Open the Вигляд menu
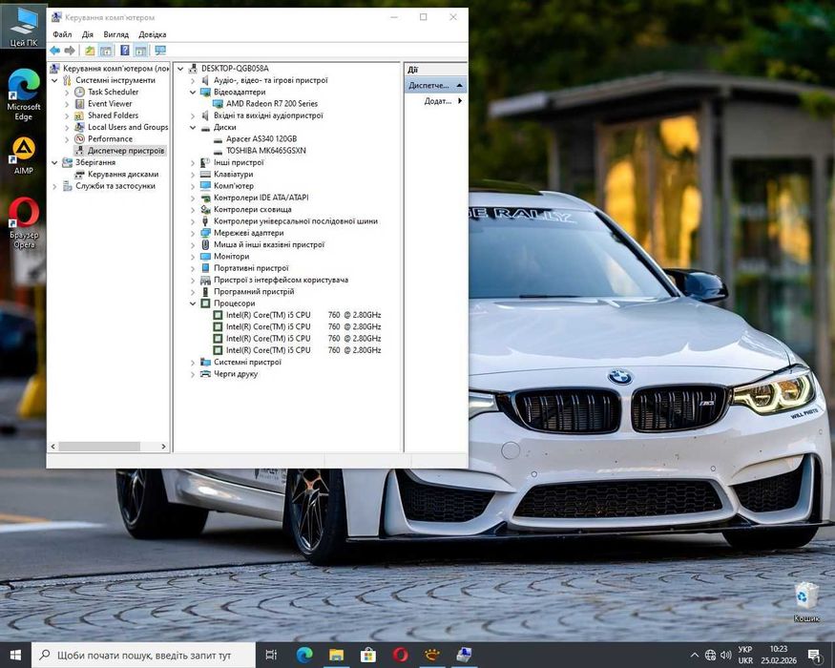Viewport: 835px width, 668px height. point(115,34)
